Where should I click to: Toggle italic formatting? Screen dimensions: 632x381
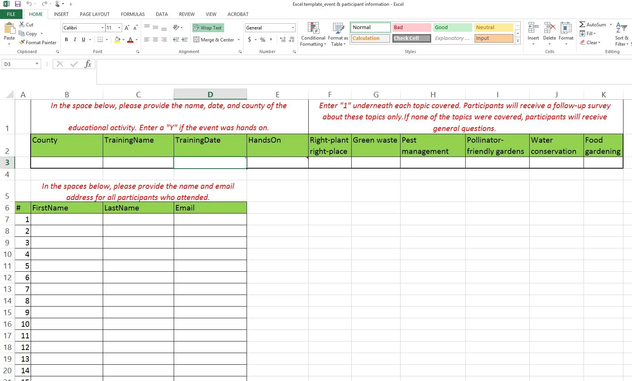tap(75, 40)
